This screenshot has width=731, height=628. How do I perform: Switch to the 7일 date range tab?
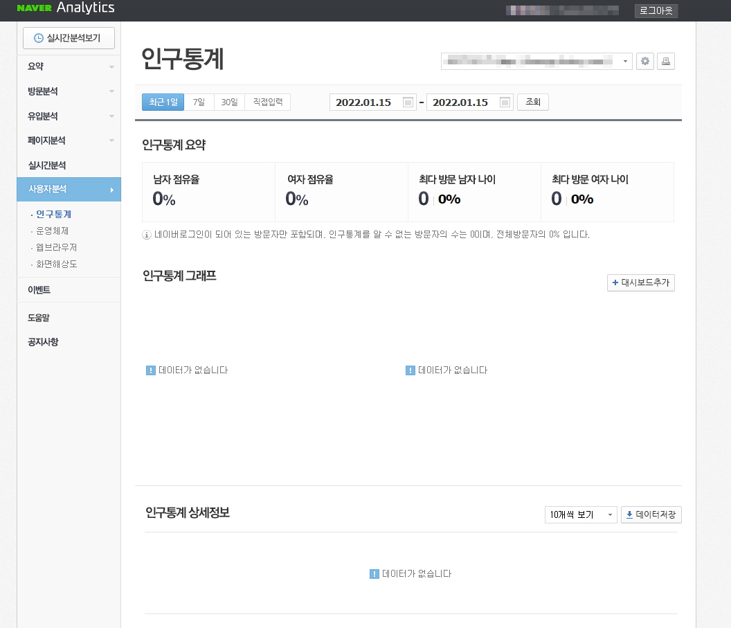coord(198,102)
